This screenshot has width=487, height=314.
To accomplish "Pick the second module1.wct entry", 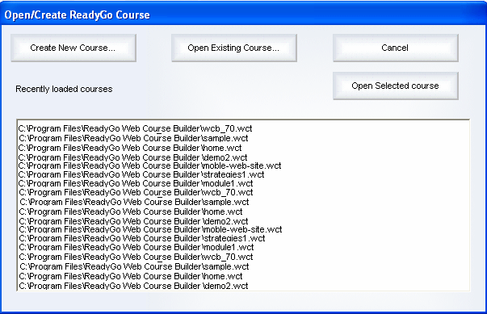I will [x=136, y=247].
